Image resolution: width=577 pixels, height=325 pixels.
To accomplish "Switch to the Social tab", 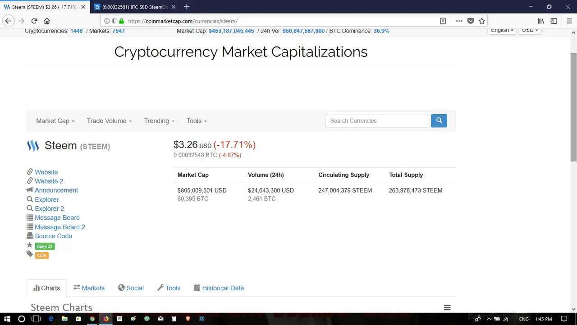I will click(131, 288).
